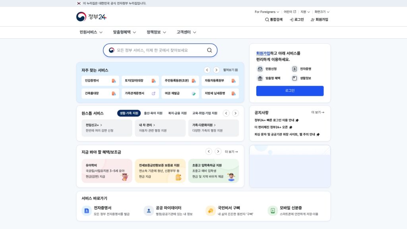Open the 내 차 관리 card

pyautogui.click(x=160, y=128)
